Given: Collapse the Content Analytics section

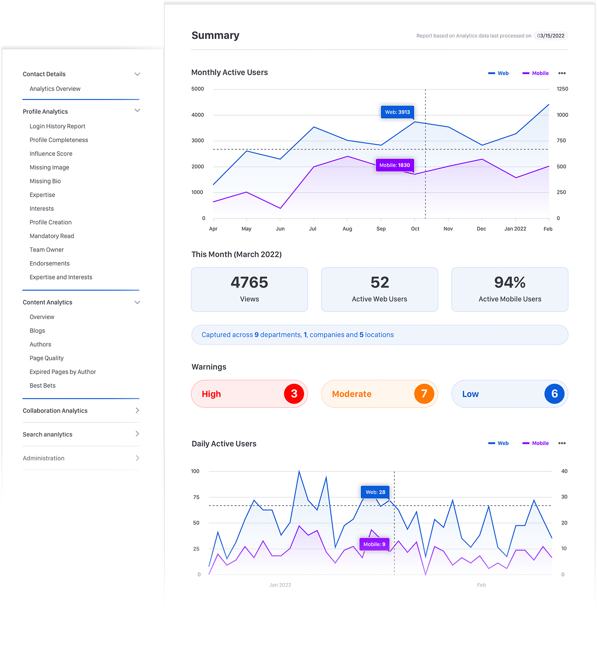Looking at the screenshot, I should point(137,303).
